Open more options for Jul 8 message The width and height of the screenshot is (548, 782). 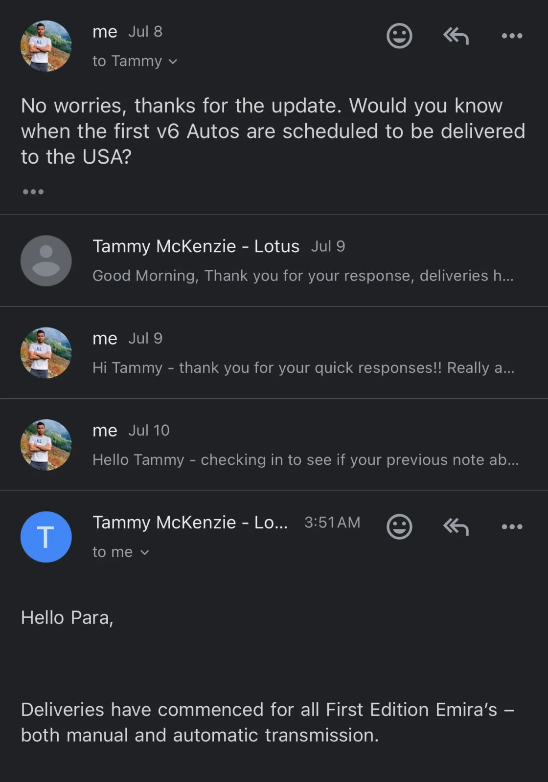point(512,36)
